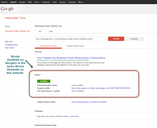Click the Publisher section heading
The height and width of the screenshot is (128, 157).
[x=39, y=111]
